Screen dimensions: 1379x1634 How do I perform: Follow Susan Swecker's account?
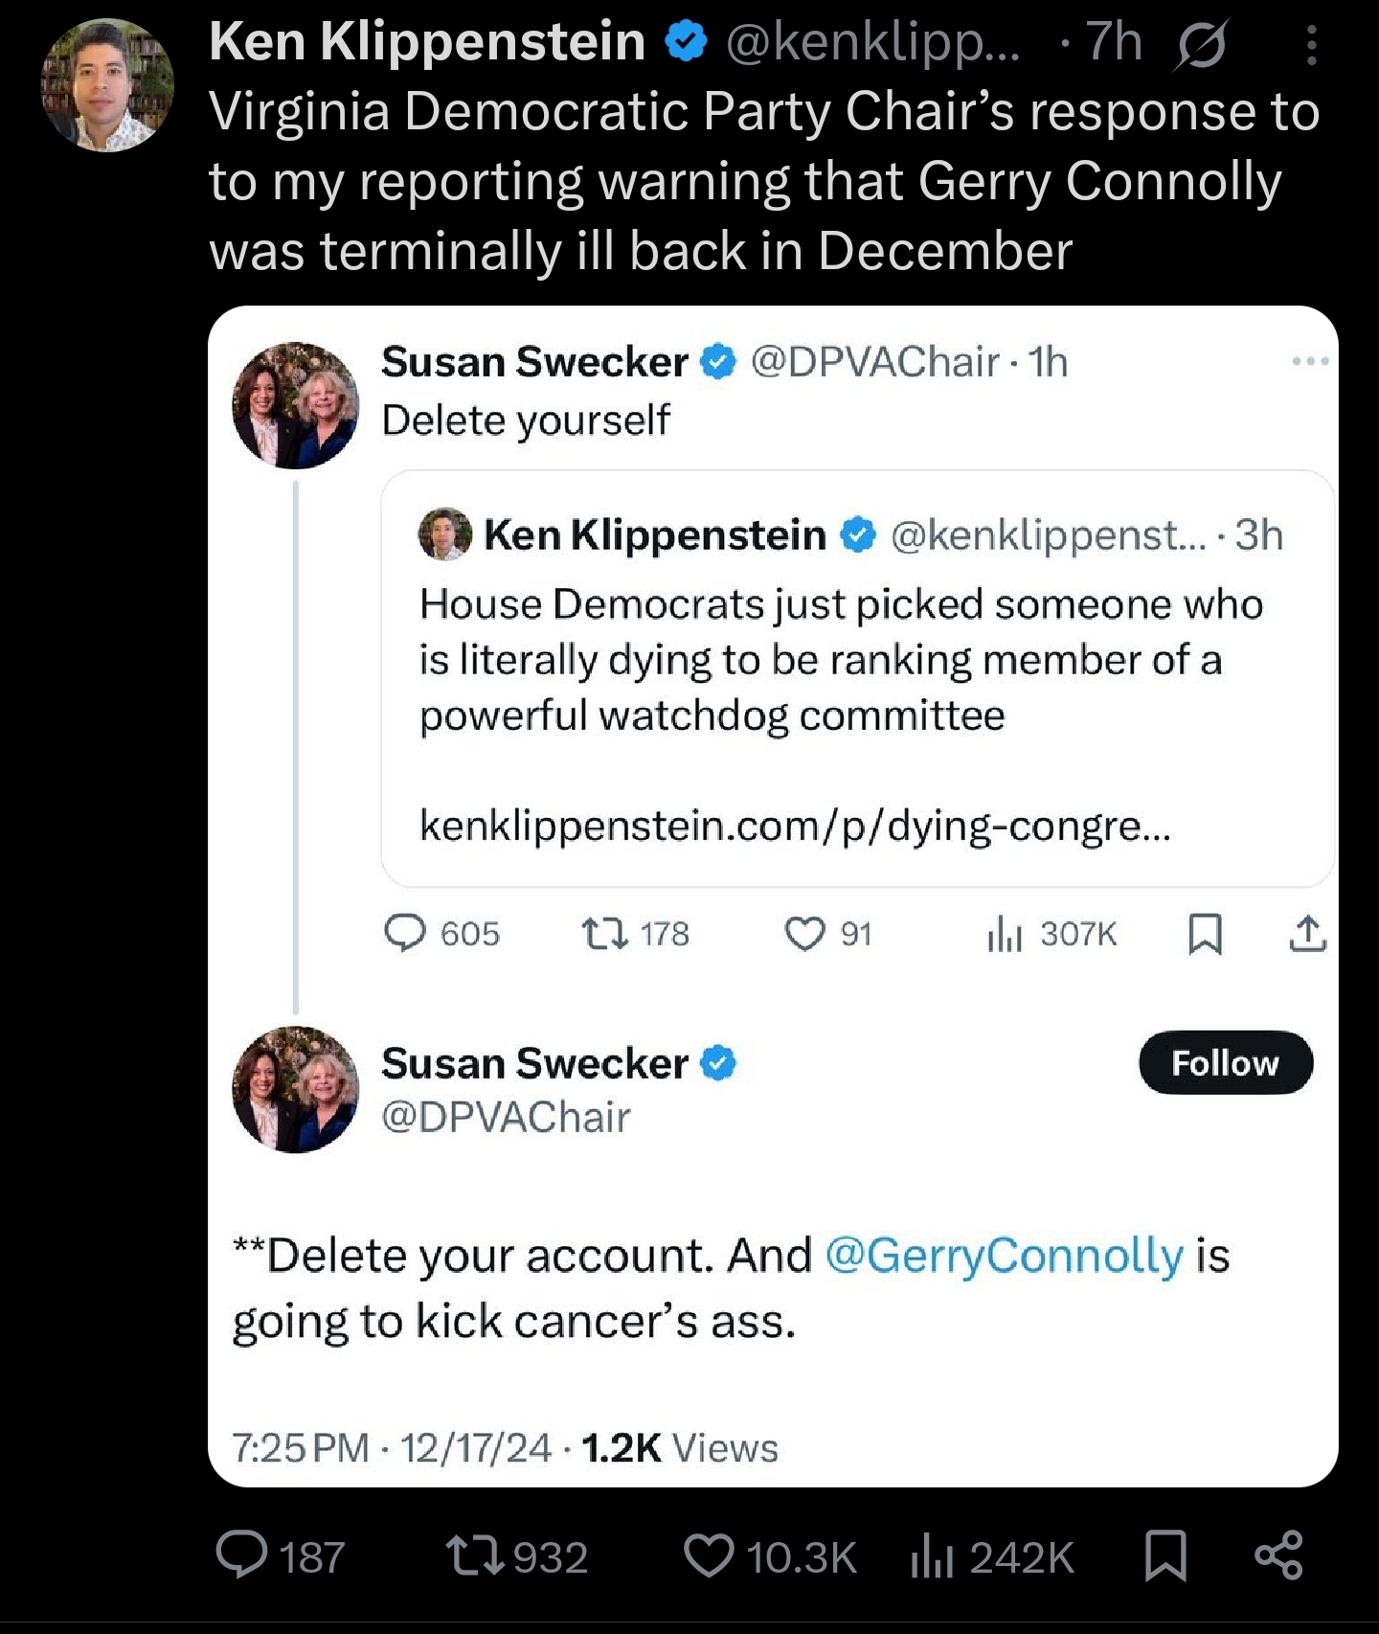click(x=1225, y=1062)
